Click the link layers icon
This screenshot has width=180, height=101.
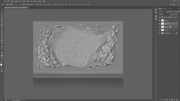162,100
